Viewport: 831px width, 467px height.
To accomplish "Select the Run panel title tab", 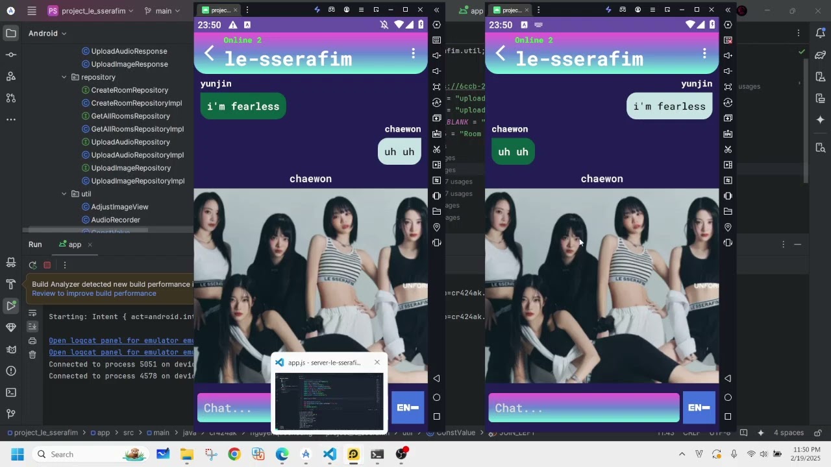I will 35,245.
